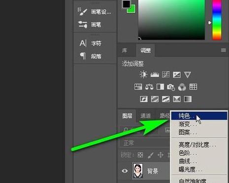Select the 背景 layer thumbnail

pyautogui.click(x=138, y=171)
